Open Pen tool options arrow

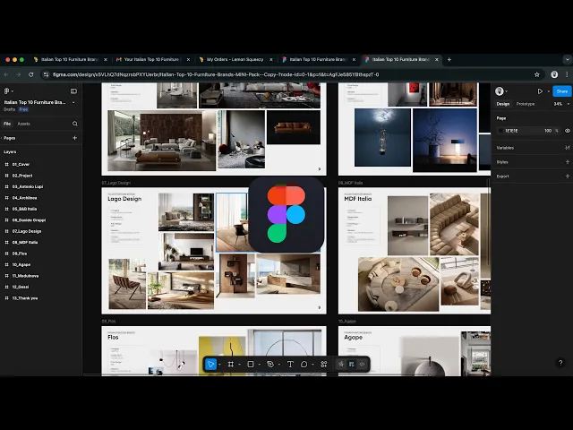click(x=278, y=365)
